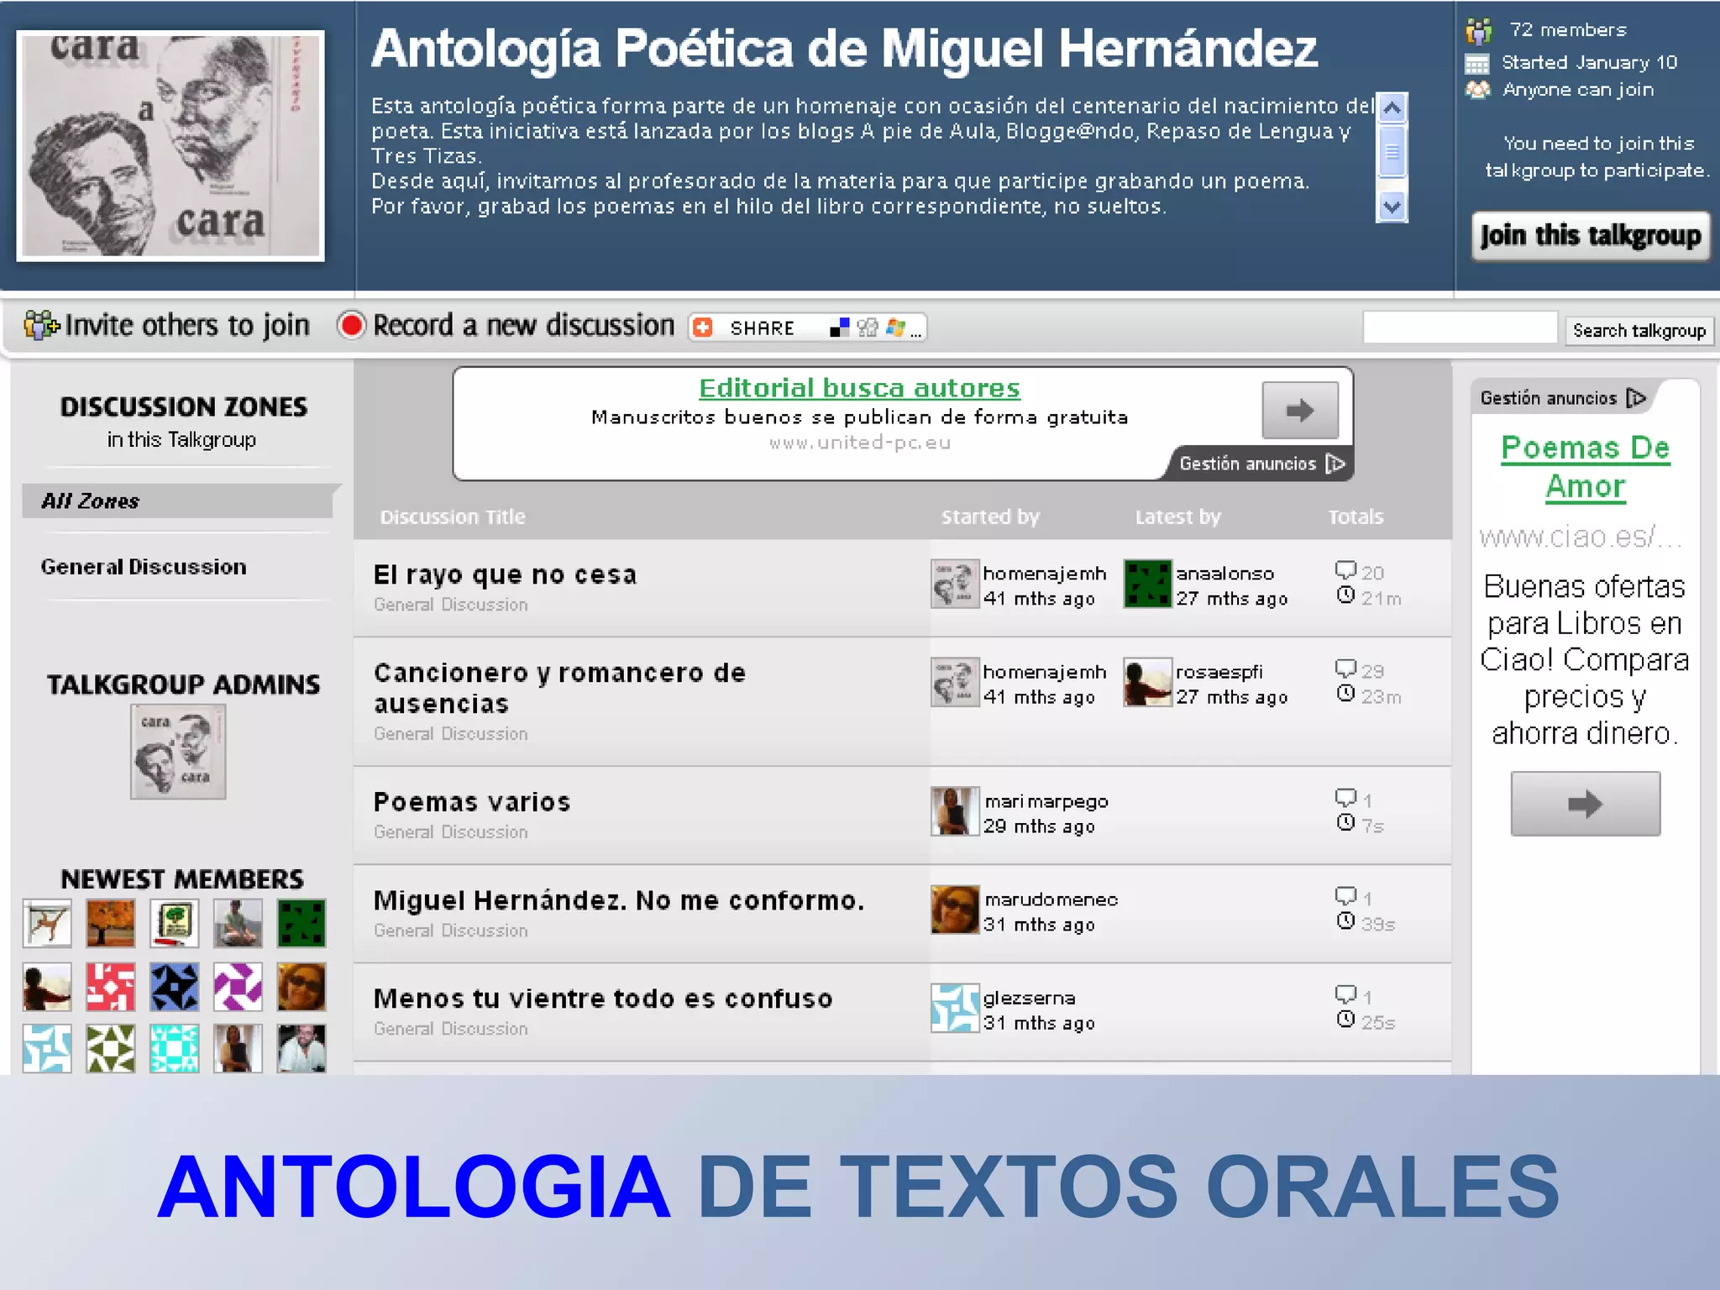Click the comment icon in Poemas varios row
The height and width of the screenshot is (1290, 1720).
pyautogui.click(x=1345, y=798)
